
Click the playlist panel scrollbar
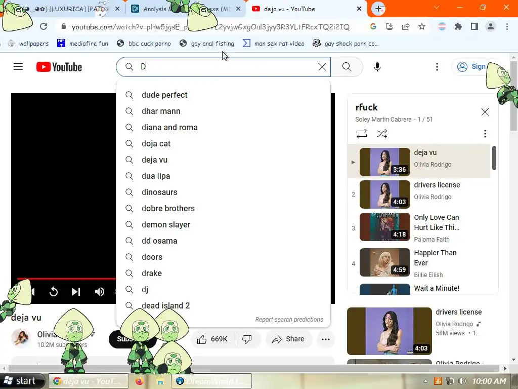(x=494, y=158)
